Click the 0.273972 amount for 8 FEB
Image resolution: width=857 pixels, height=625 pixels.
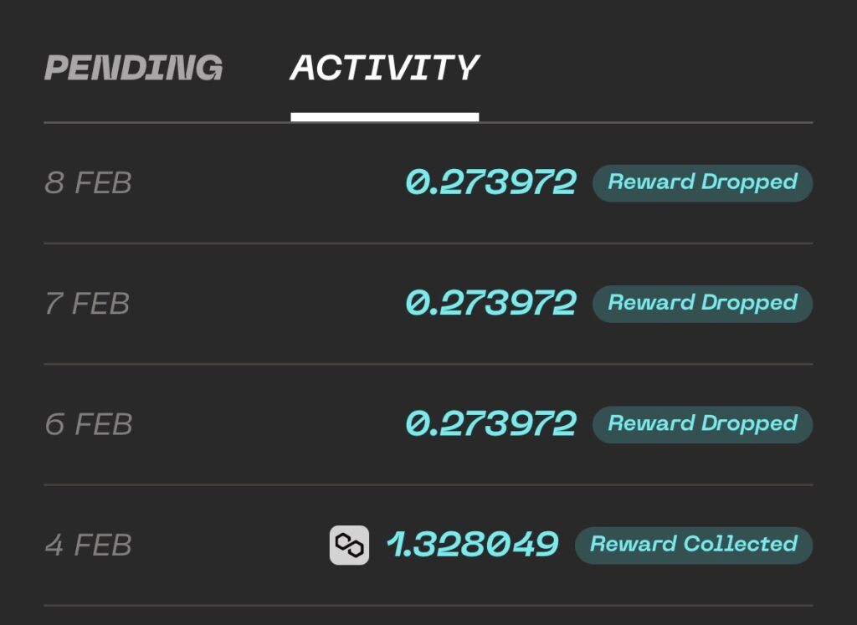click(x=491, y=182)
